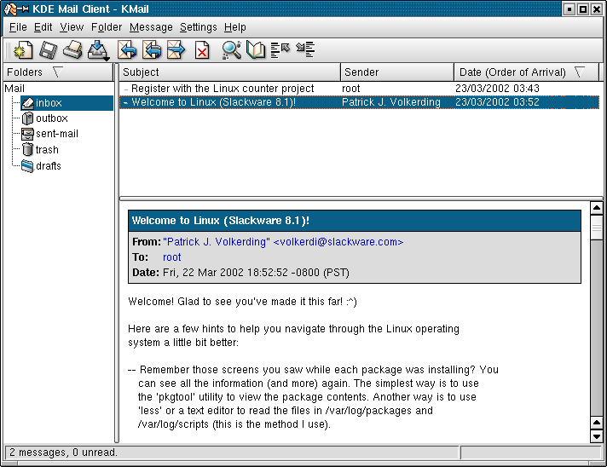Select "Welcome to Linux (Slackware 8.1)!" message row

point(359,102)
